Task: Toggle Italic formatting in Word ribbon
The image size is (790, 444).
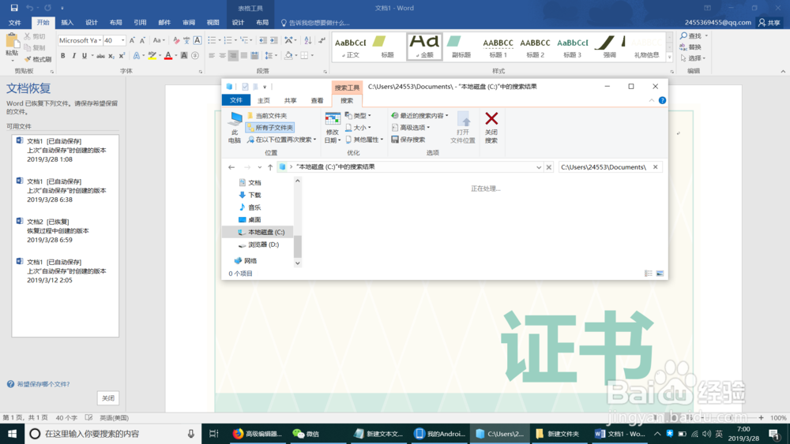Action: 73,56
